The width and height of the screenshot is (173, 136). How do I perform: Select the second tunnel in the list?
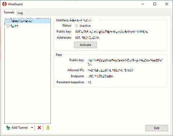27,26
